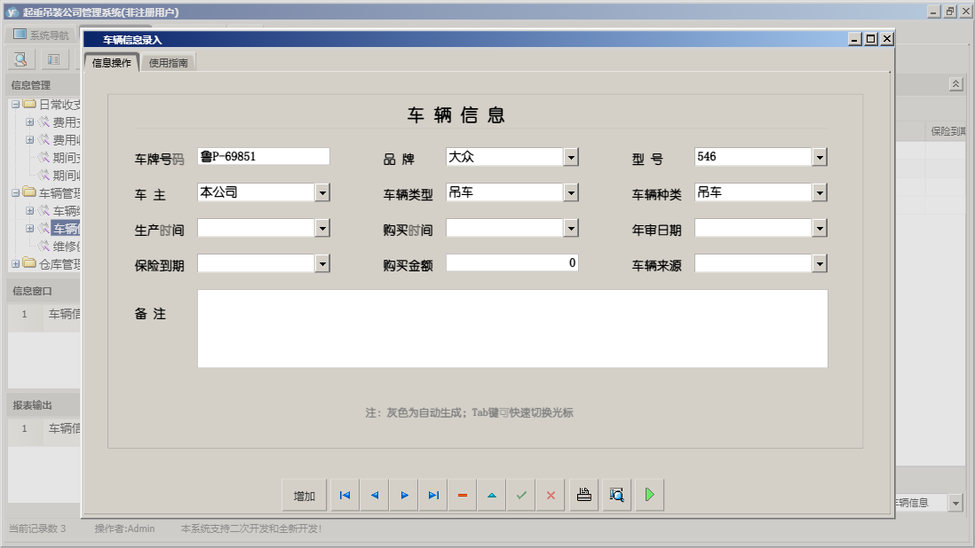Open the 保险到期 insurance expiry date dropdown

click(x=323, y=262)
